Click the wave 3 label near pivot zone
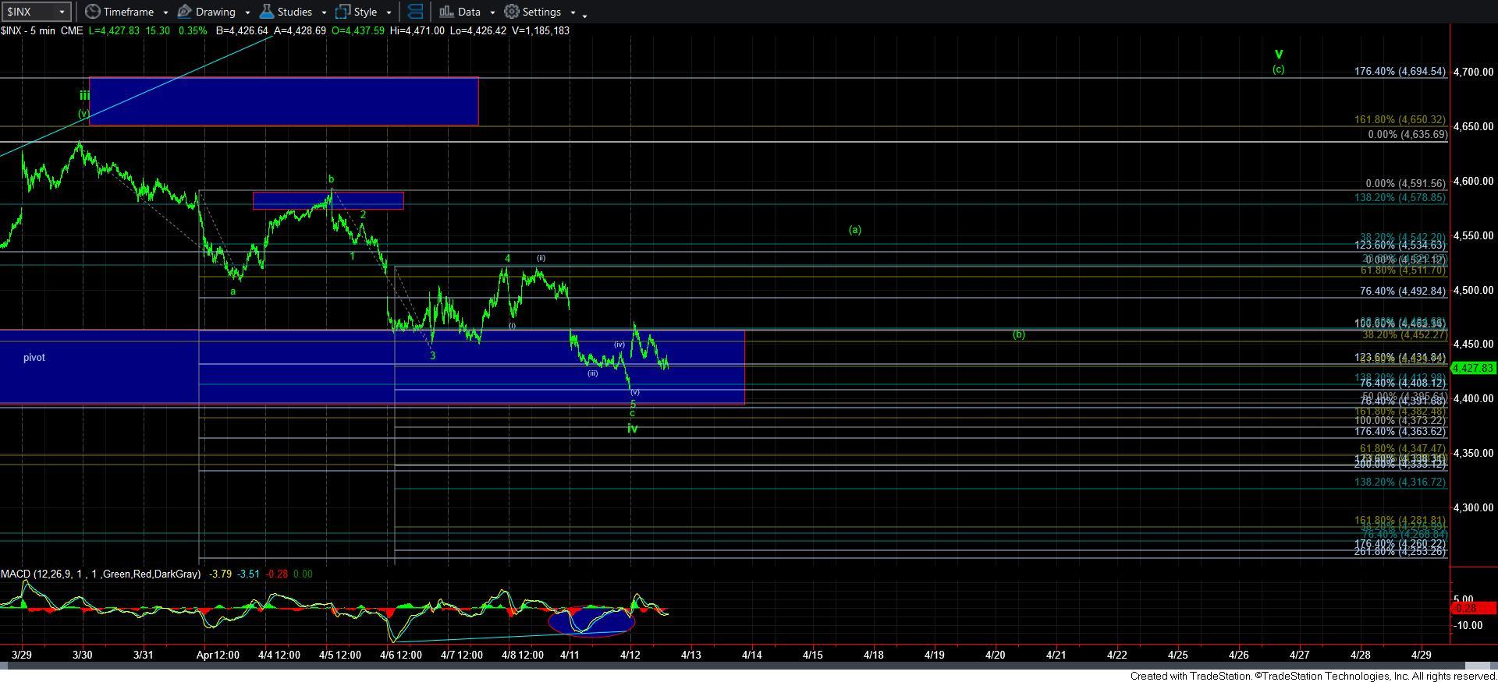 [433, 355]
